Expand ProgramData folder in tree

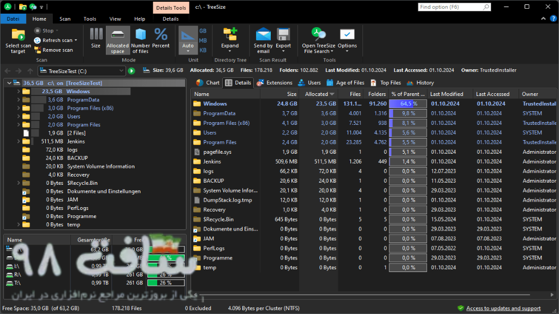click(x=19, y=100)
